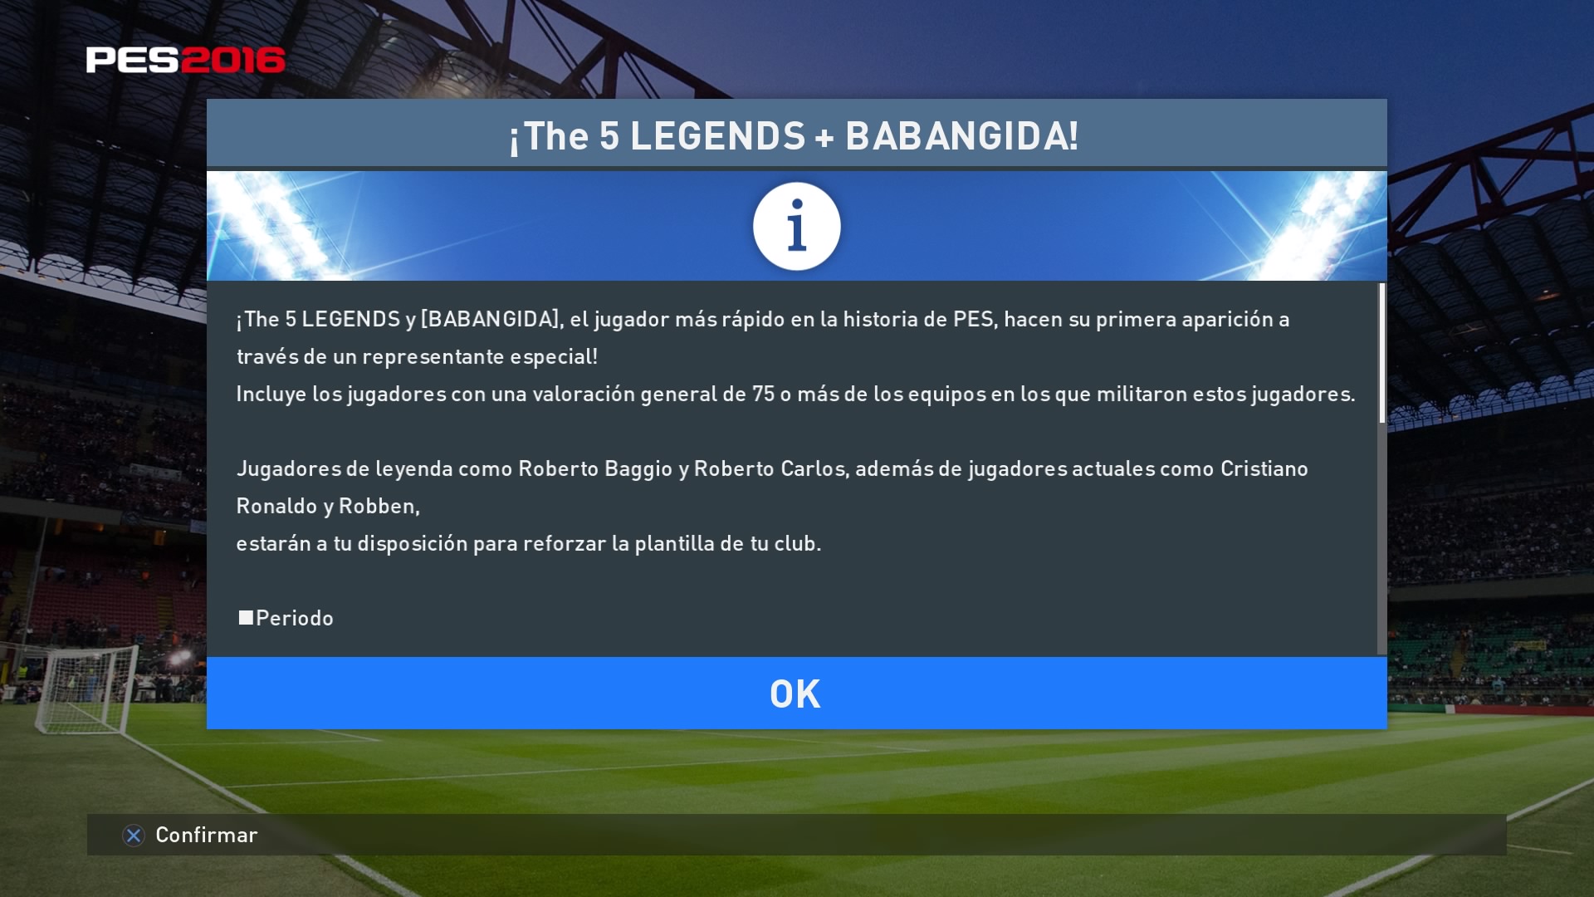Click the left stadium floodlight graphic in banner
Screen dimensions: 1594x897
pos(282,226)
